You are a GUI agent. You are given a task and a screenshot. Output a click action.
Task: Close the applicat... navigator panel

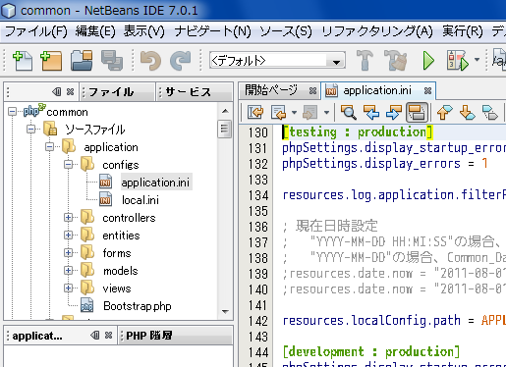(108, 336)
